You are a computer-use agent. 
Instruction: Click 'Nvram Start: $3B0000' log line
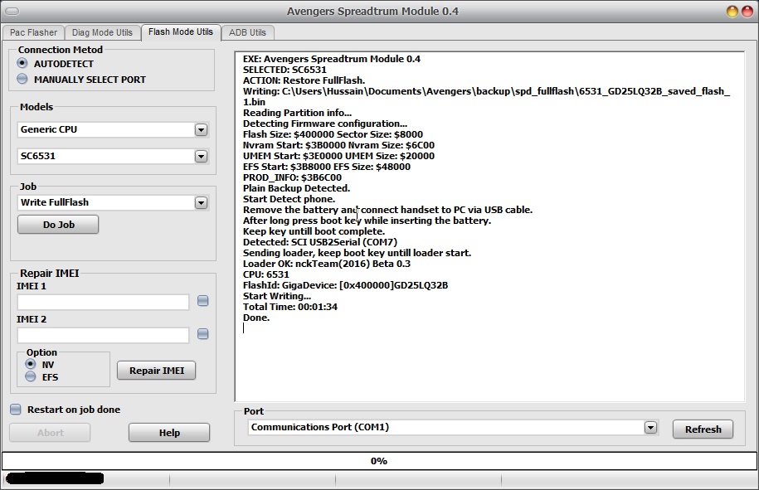(338, 145)
